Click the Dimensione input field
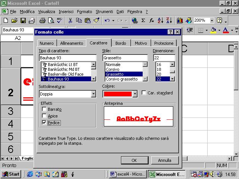The width and height of the screenshot is (239, 179). click(164, 58)
